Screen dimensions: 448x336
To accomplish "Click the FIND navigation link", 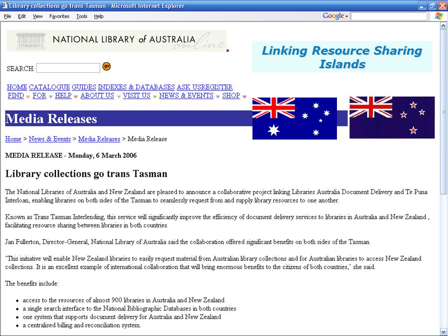I will pyautogui.click(x=16, y=95).
